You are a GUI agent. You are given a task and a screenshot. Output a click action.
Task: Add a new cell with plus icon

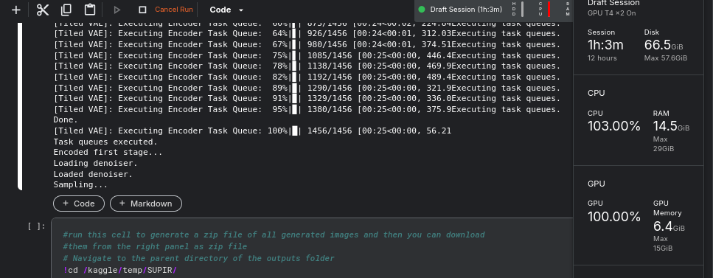click(x=16, y=10)
